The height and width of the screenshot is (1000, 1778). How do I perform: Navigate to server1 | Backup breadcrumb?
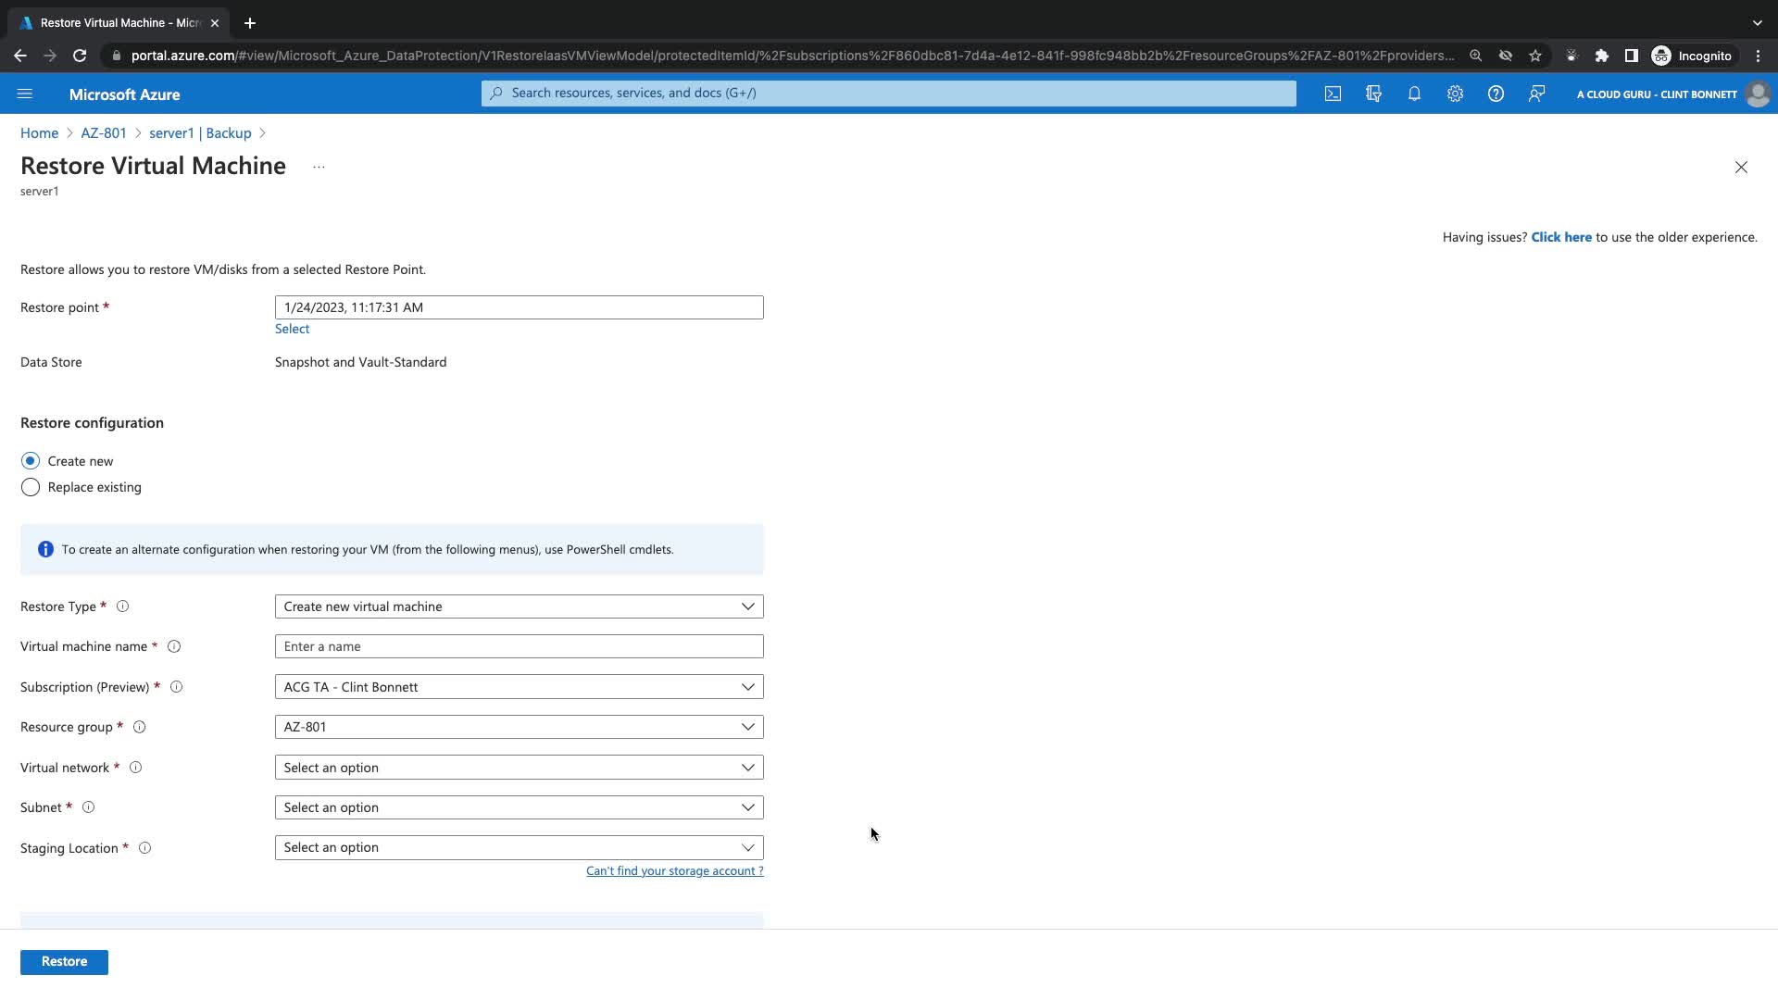click(200, 133)
